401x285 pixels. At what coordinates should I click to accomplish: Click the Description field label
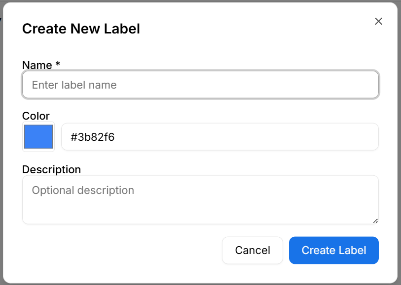[51, 169]
